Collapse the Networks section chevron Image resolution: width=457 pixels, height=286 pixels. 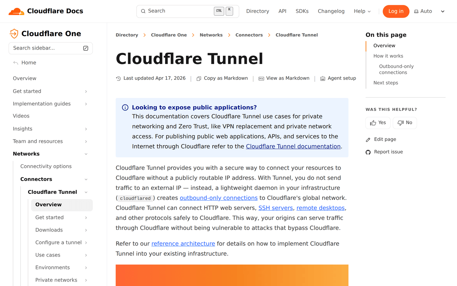86,154
